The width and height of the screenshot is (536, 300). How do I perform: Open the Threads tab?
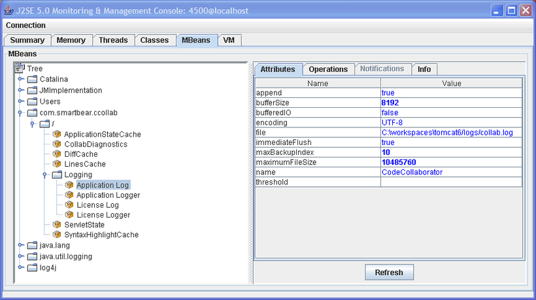pyautogui.click(x=113, y=41)
